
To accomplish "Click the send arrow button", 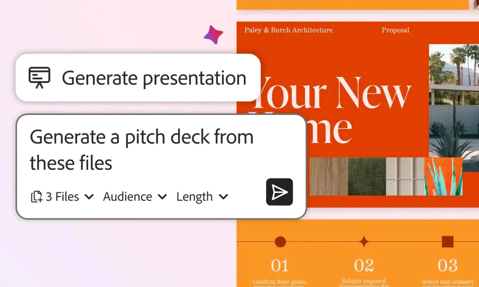I will [x=279, y=192].
